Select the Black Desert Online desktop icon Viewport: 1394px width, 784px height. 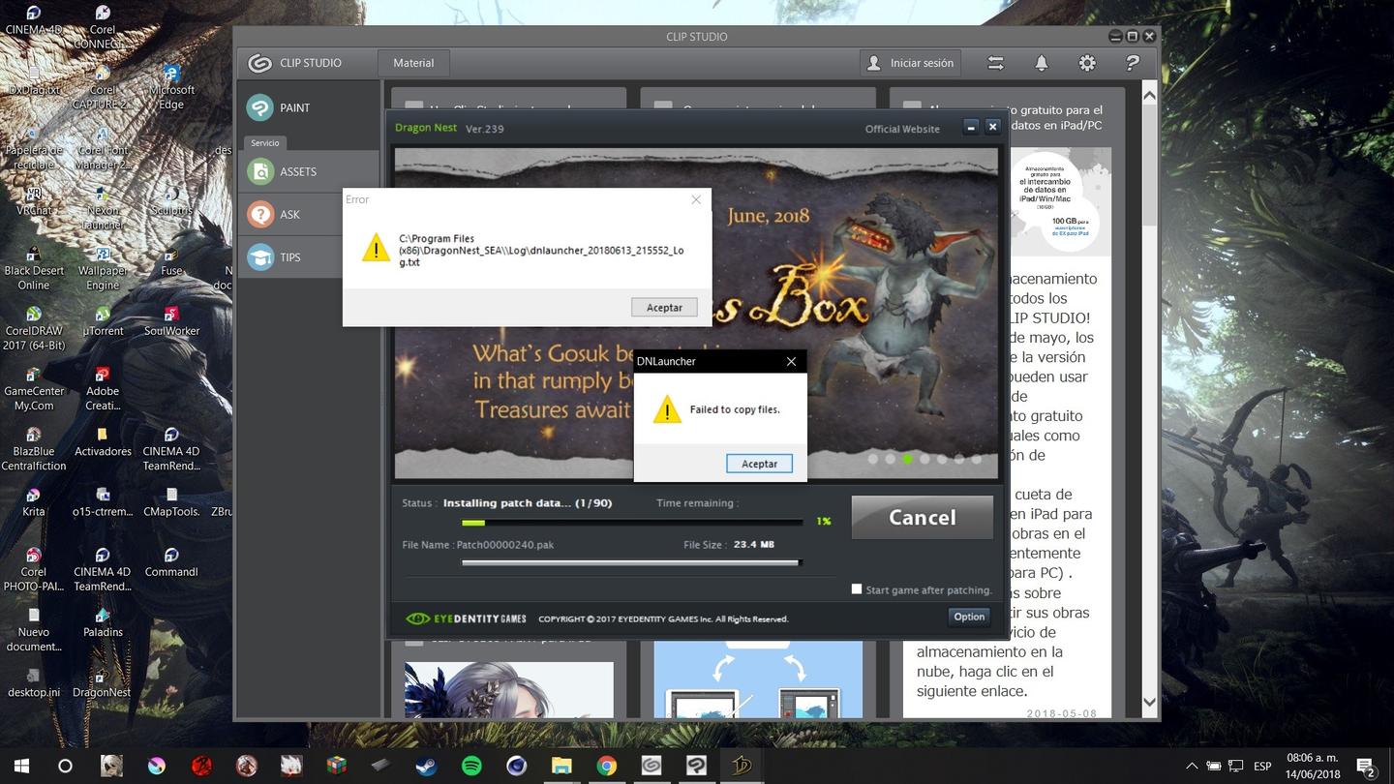click(34, 267)
